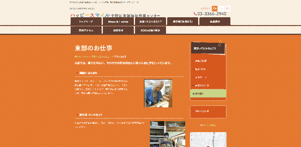This screenshot has width=301, height=147.
Task: Click the map thumbnail in sidebar
Action: pos(208,140)
